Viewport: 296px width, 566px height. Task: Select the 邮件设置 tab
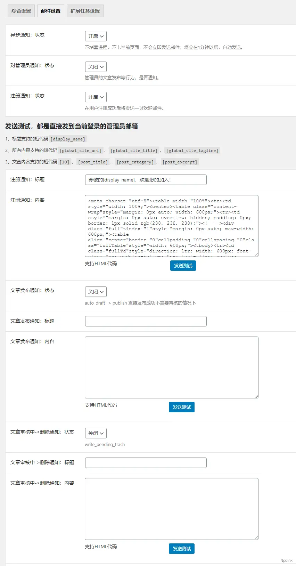(51, 11)
